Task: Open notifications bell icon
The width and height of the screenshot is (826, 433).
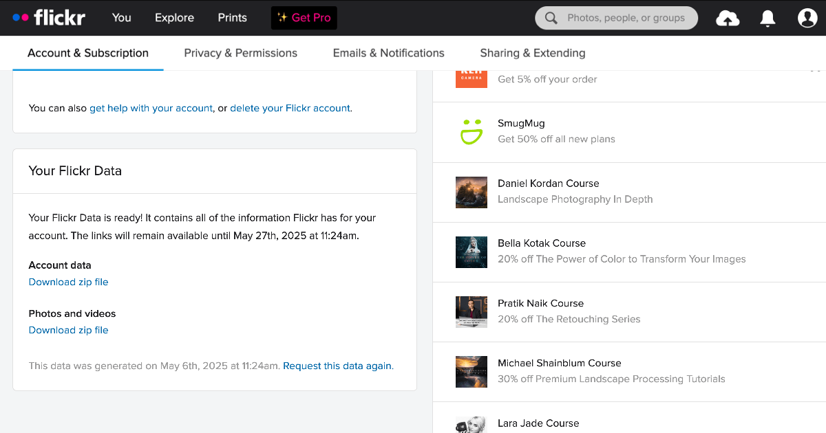Action: 767,18
